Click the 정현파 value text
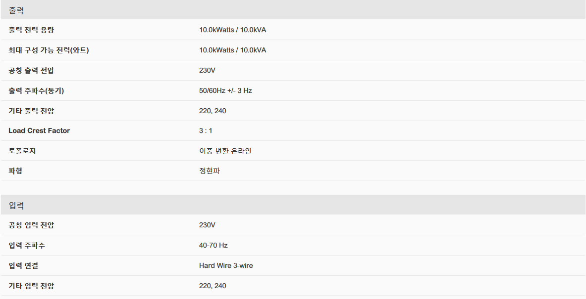 (x=210, y=171)
